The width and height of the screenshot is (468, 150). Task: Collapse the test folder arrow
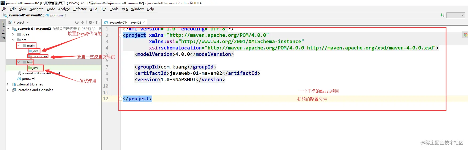click(19, 62)
